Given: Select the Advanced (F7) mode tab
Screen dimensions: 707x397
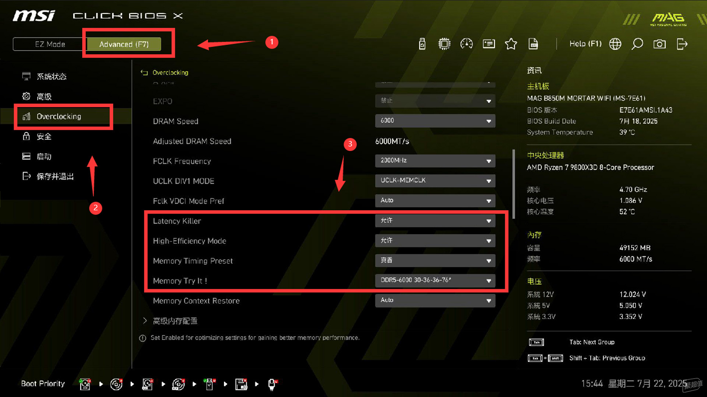Looking at the screenshot, I should point(124,44).
